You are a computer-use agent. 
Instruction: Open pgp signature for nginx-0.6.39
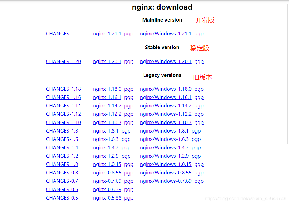coord(129,190)
